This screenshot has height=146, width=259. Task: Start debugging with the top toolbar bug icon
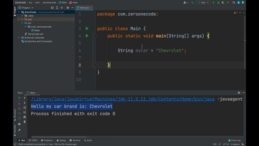[x=218, y=2]
